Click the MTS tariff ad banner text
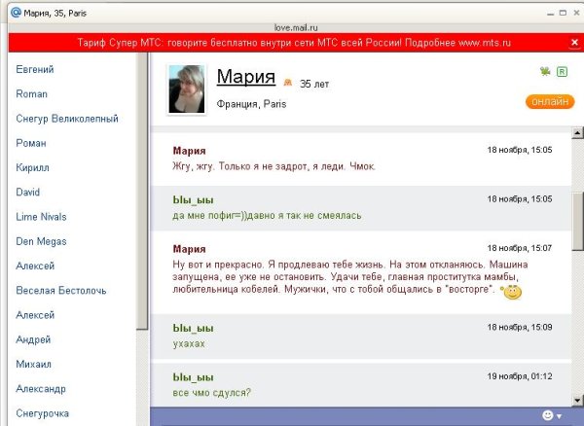This screenshot has height=426, width=584. [x=292, y=44]
